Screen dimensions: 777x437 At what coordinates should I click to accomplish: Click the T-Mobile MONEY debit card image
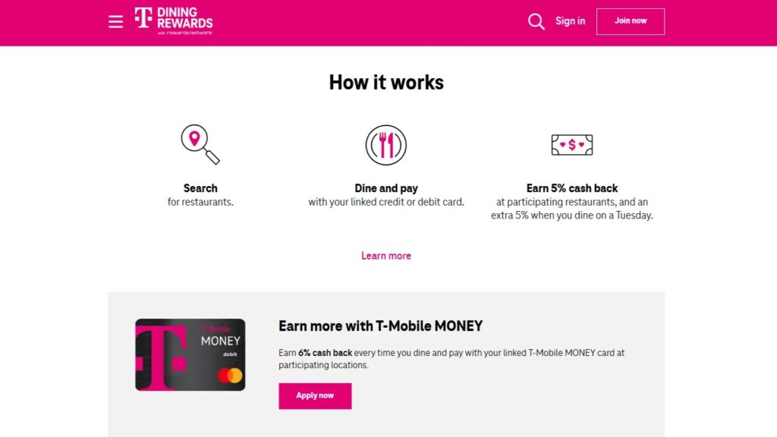click(190, 354)
